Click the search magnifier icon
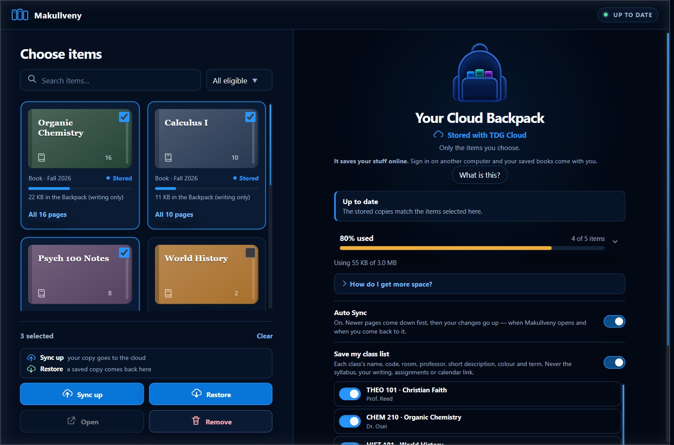 pos(32,79)
